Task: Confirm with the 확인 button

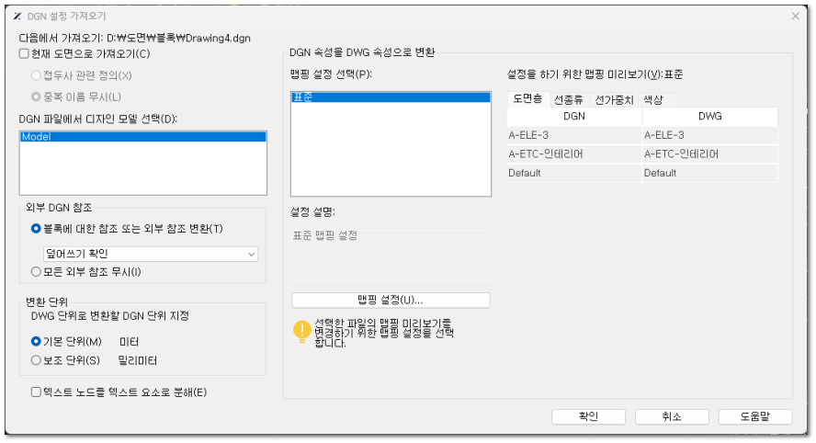Action: tap(589, 416)
